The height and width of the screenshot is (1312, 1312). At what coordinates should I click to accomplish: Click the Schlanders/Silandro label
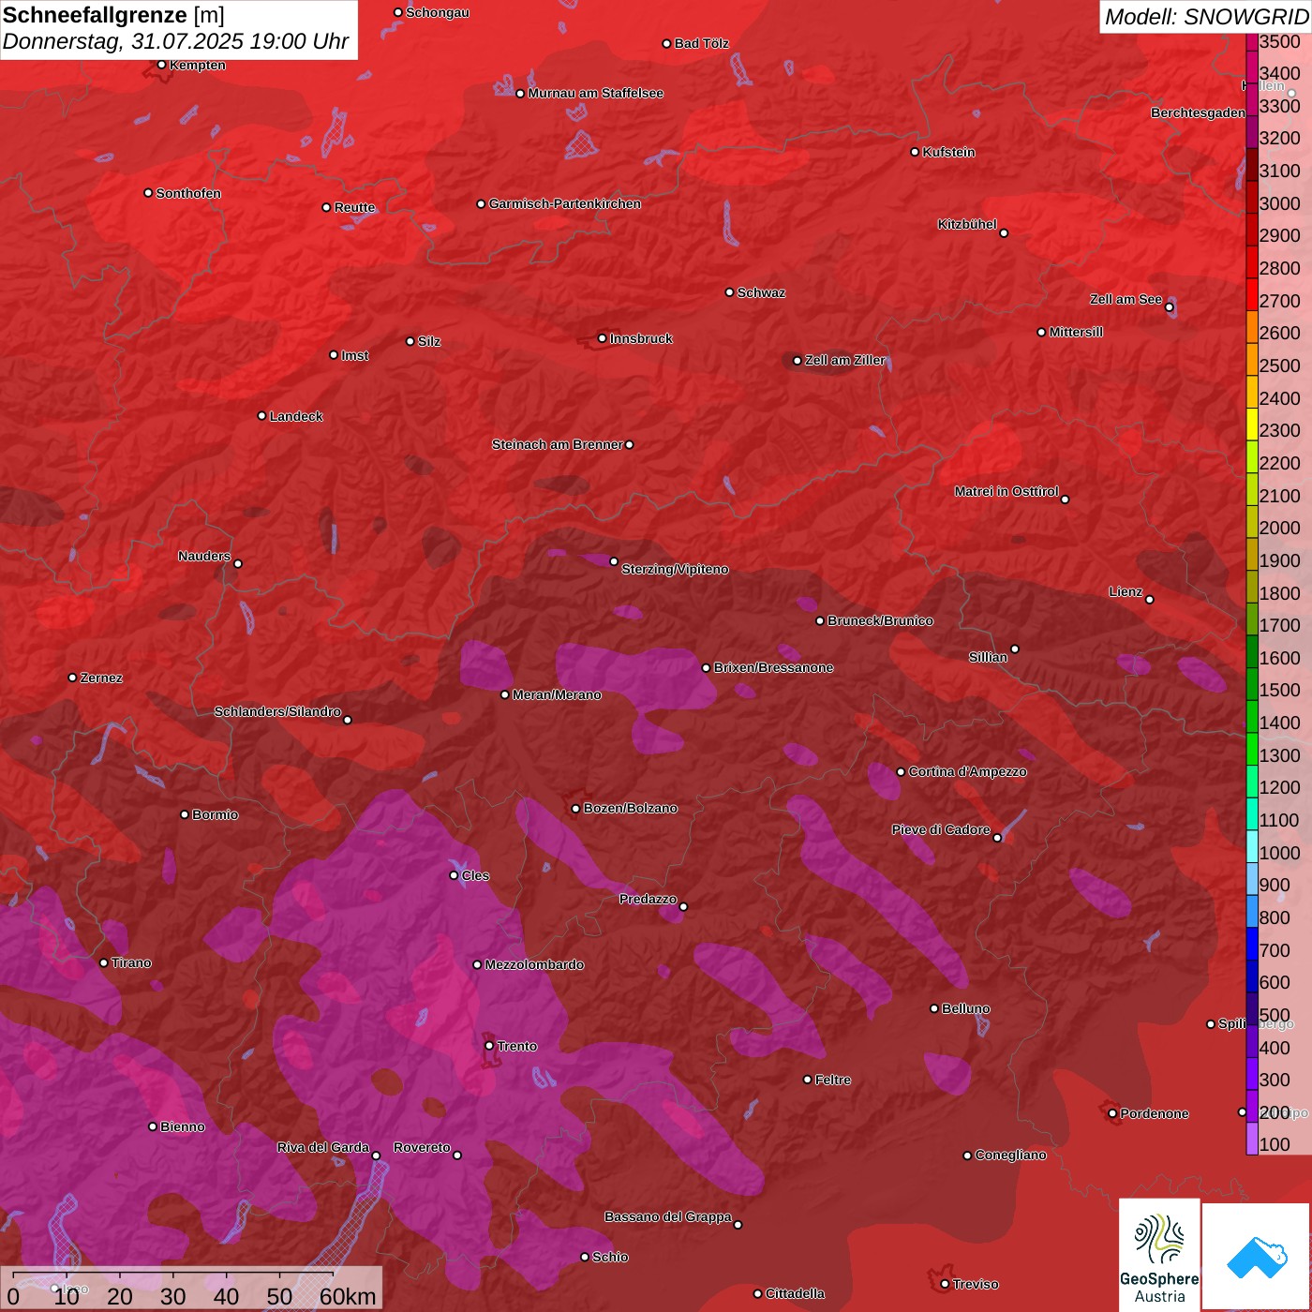[x=277, y=711]
